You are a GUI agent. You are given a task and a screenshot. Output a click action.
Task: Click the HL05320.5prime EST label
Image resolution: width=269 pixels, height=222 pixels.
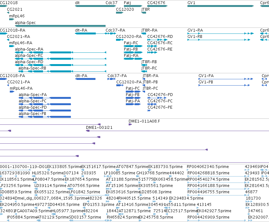48,173
